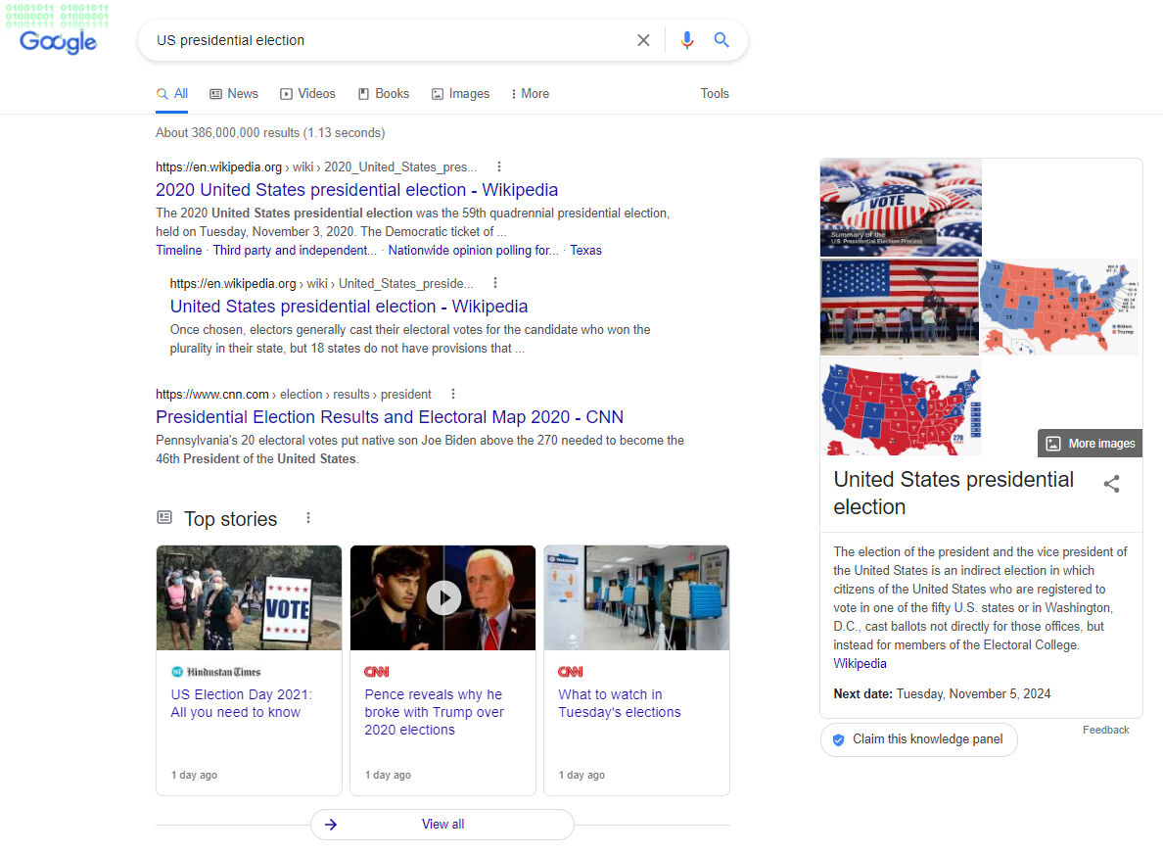Open the Videos search tab
This screenshot has height=854, width=1163.
pyautogui.click(x=307, y=94)
